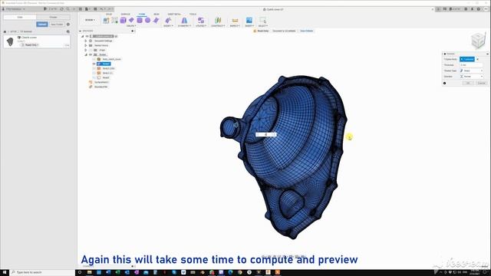
Task: Click the Modify tool icon
Action: [168, 21]
